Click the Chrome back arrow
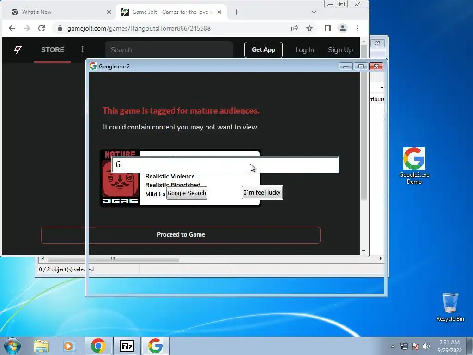The height and width of the screenshot is (355, 473). [12, 28]
